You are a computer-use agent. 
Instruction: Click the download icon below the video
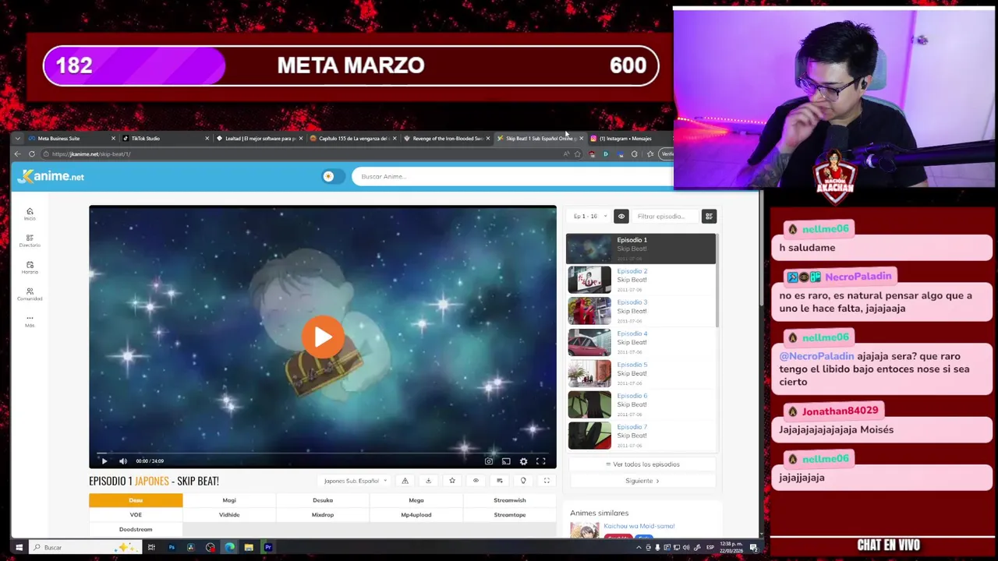428,481
